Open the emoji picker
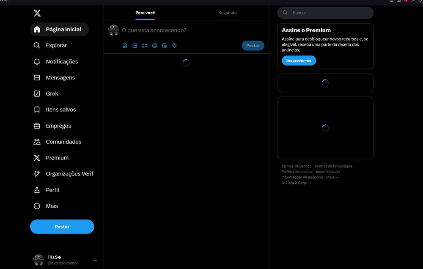Viewport: 423px width, 269px height. pyautogui.click(x=154, y=46)
